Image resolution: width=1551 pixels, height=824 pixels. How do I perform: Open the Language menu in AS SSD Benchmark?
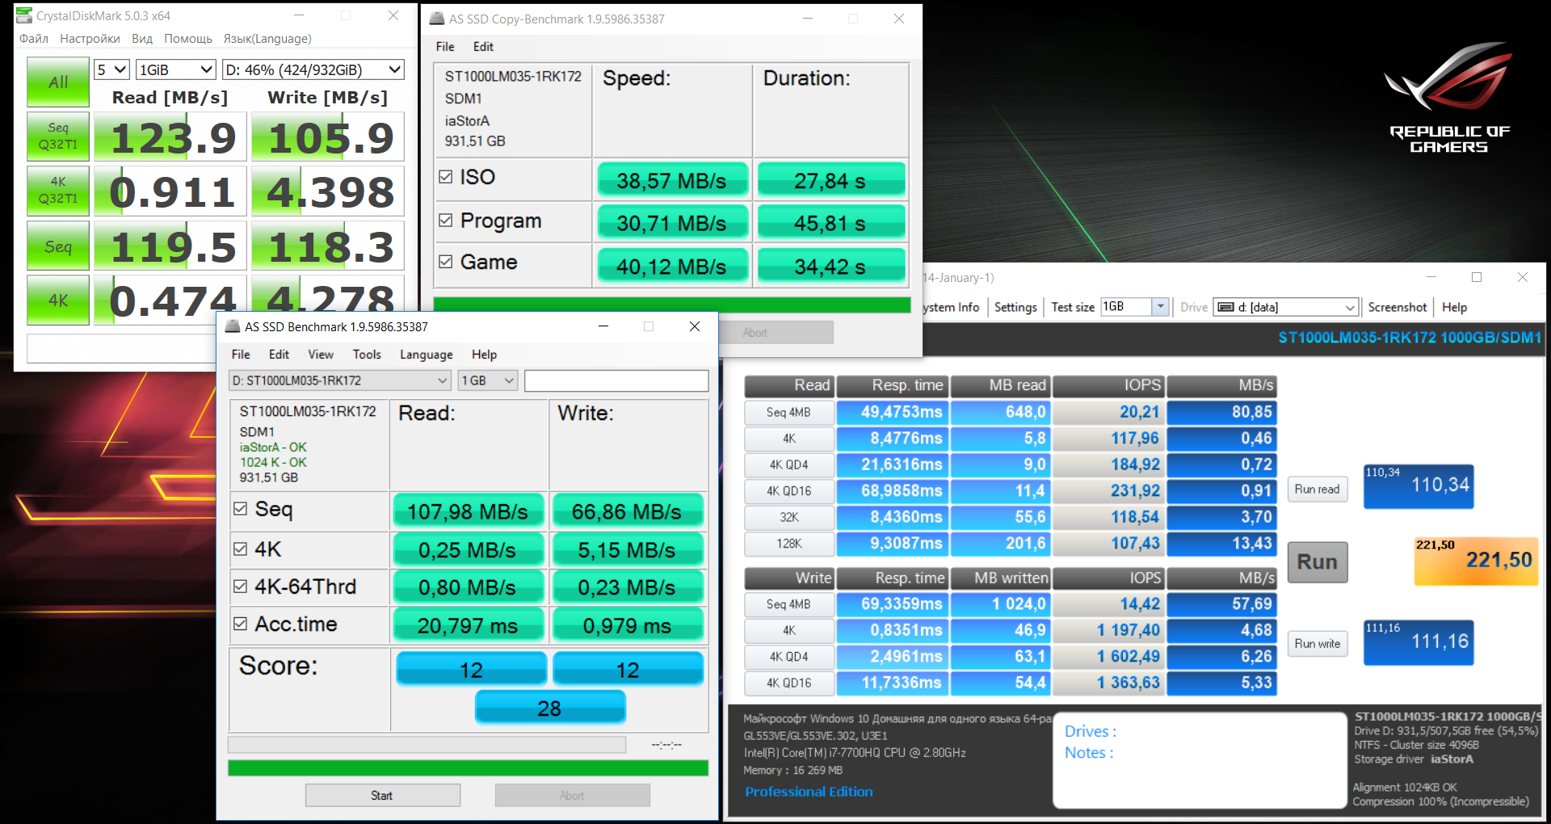427,355
